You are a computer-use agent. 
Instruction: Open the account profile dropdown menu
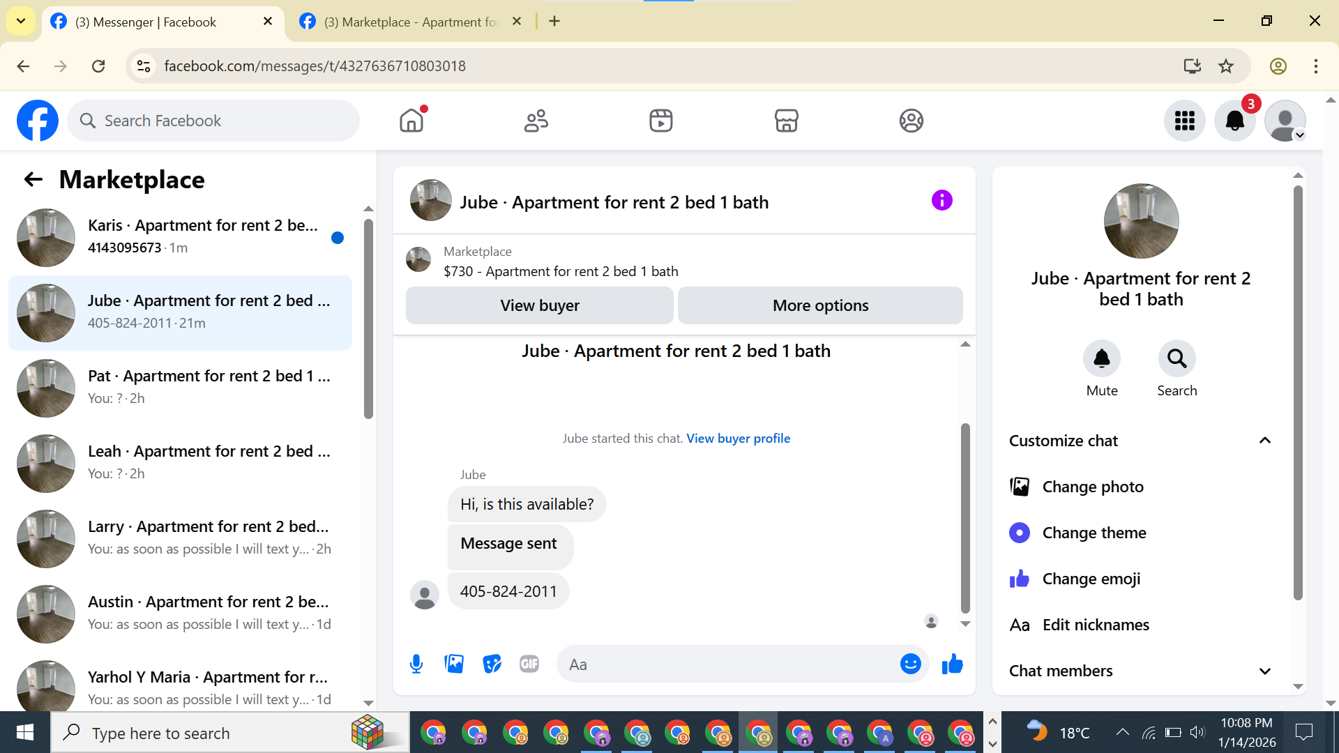pos(1285,121)
